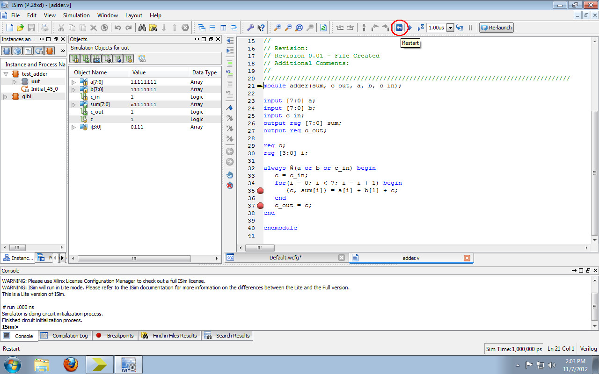Switch to the Default.wcfg tab
This screenshot has width=599, height=374.
coord(287,257)
